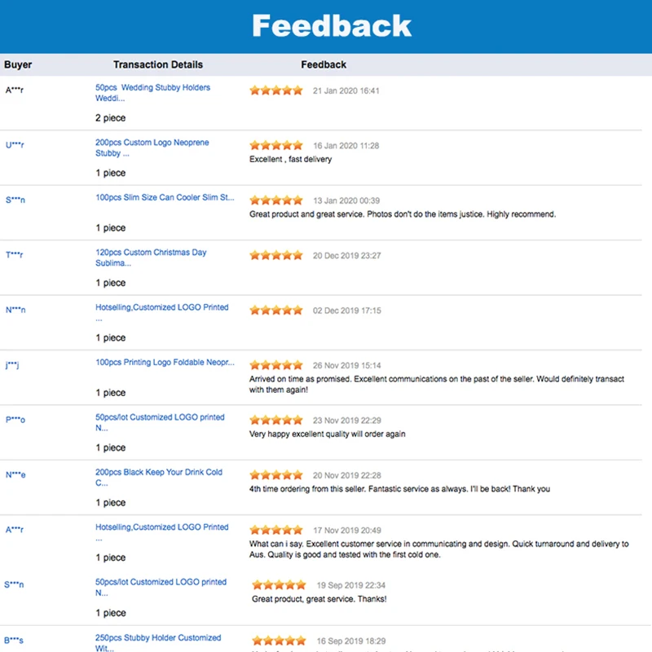Select the star rating dated 23 Nov 2019
The width and height of the screenshot is (652, 652).
pyautogui.click(x=276, y=421)
